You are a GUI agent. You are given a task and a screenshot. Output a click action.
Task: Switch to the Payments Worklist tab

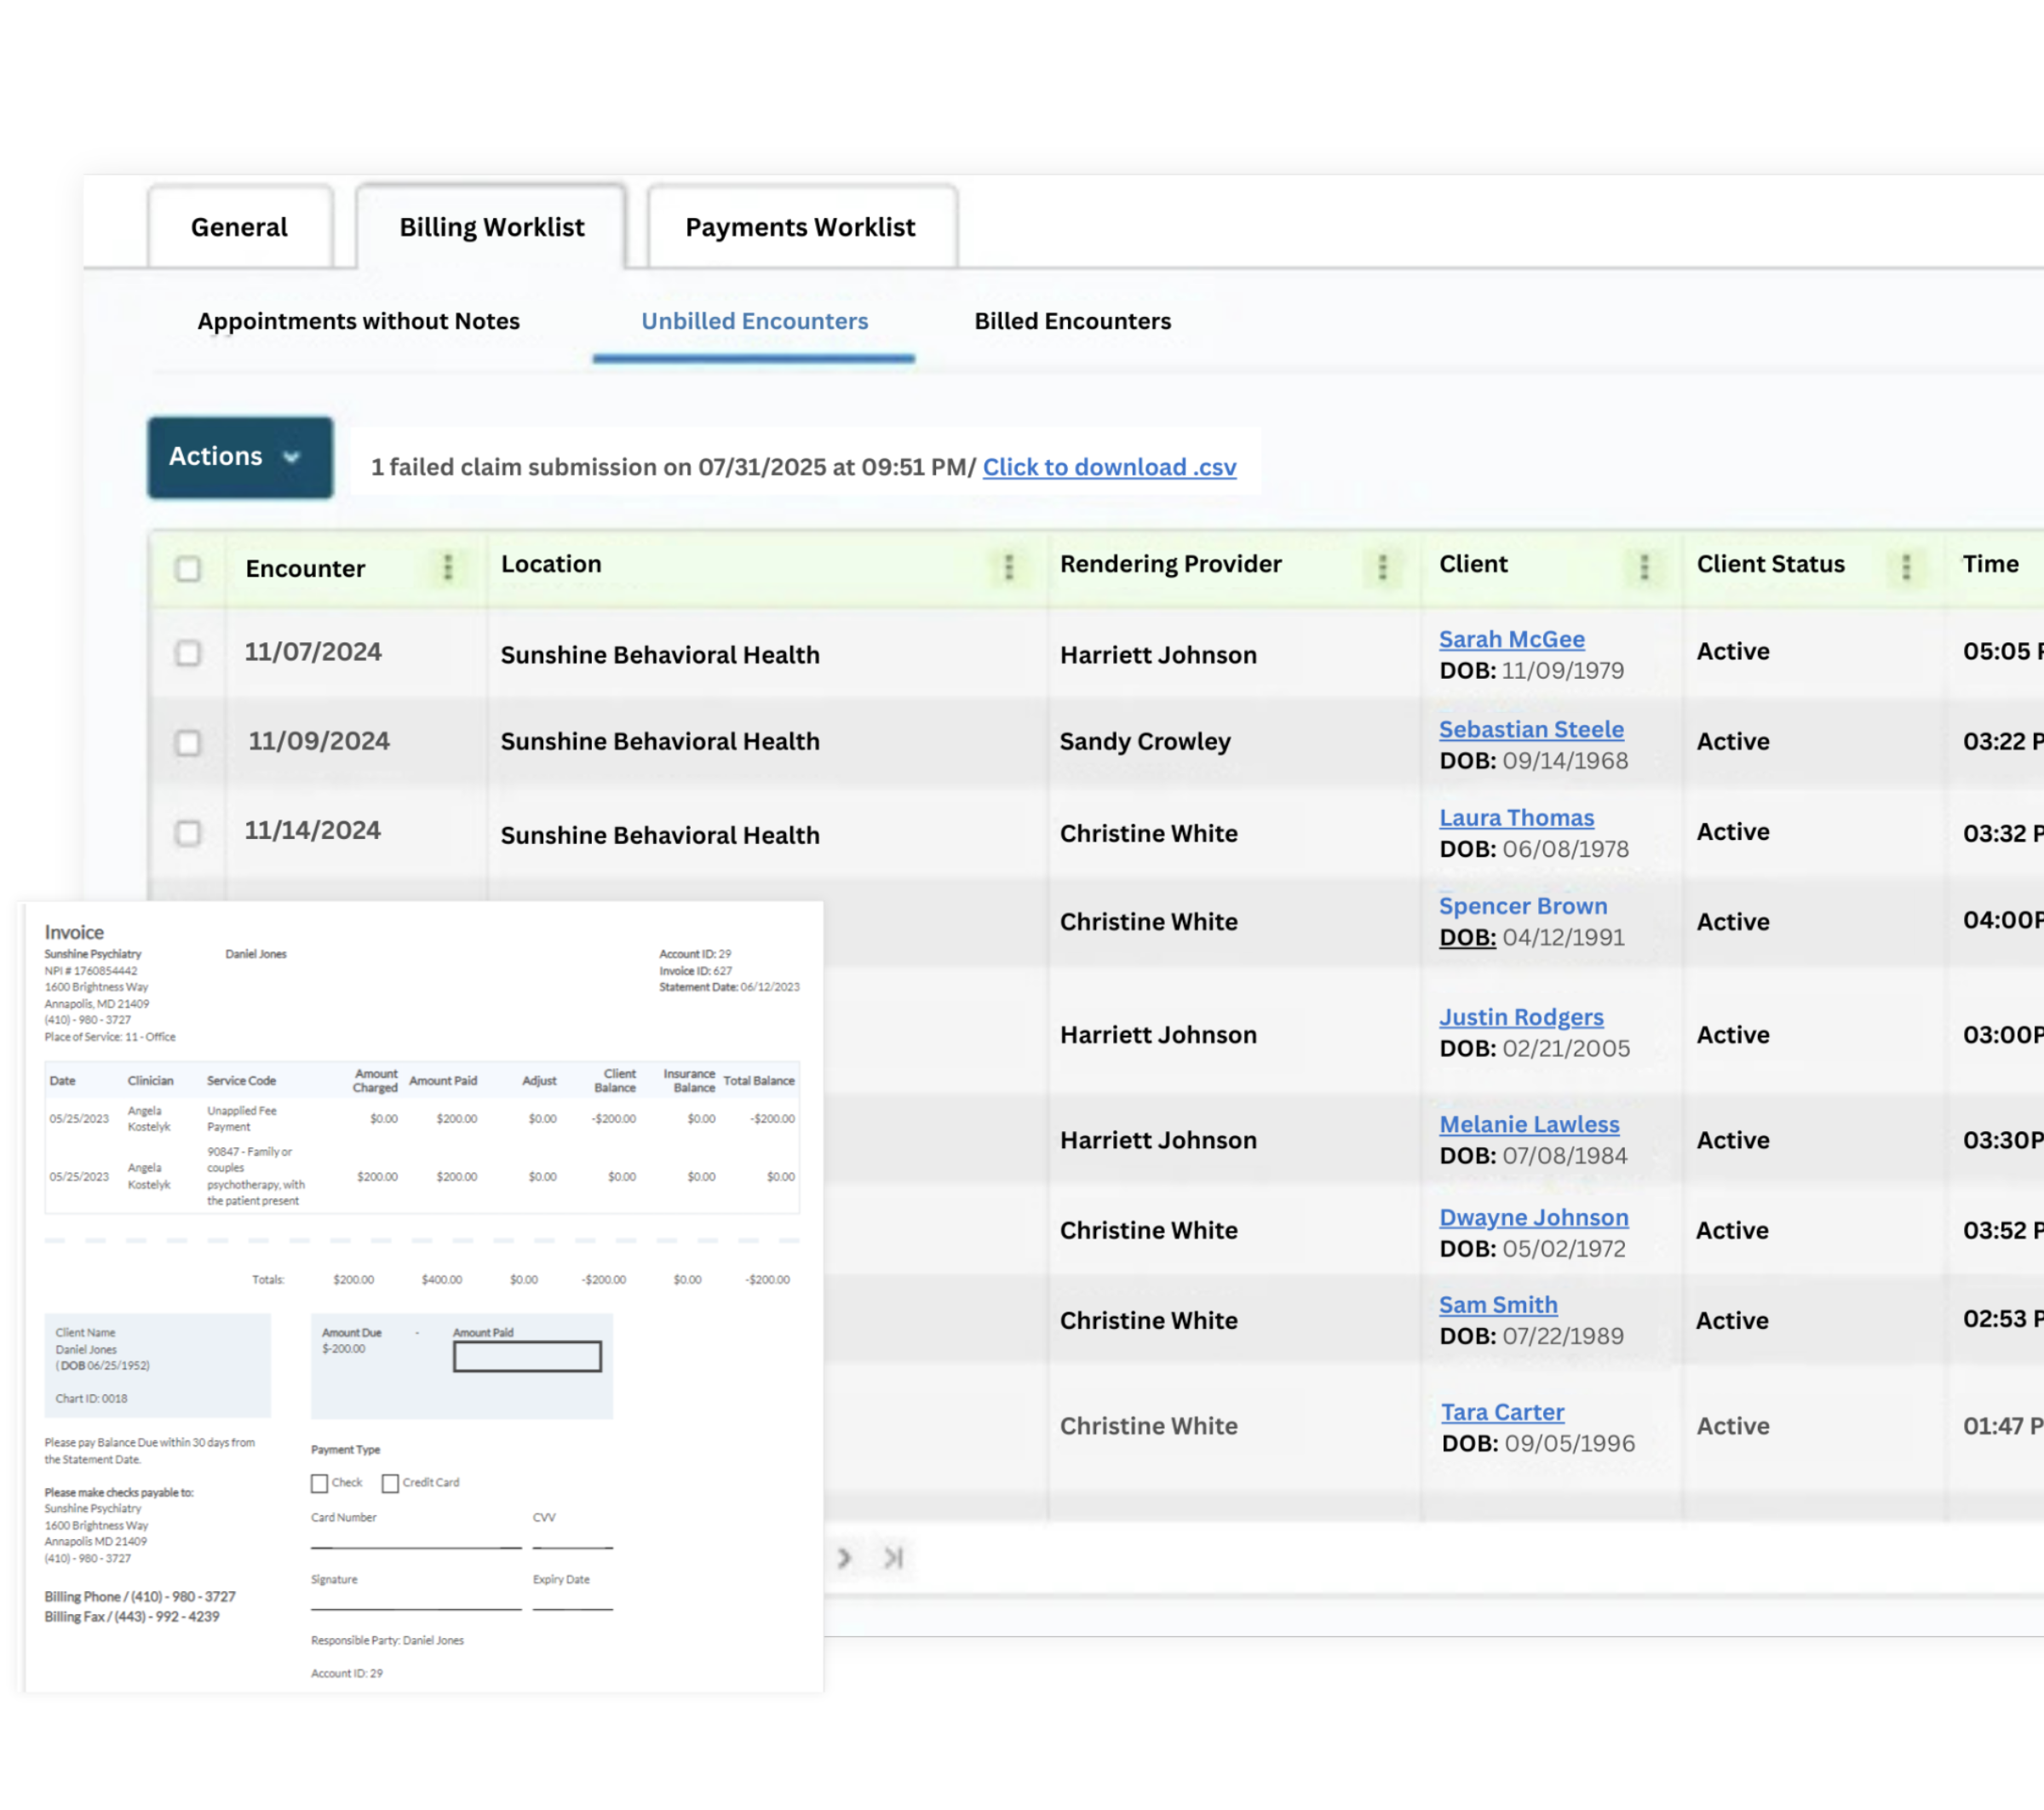(x=800, y=227)
